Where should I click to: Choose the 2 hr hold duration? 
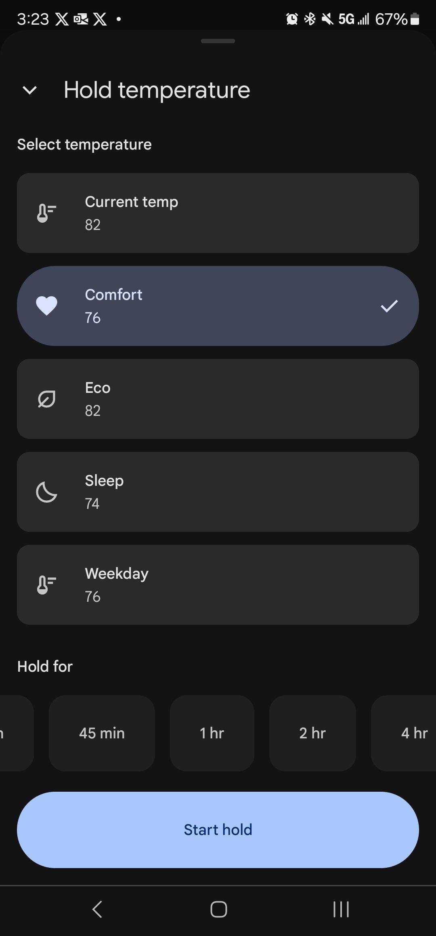tap(312, 733)
